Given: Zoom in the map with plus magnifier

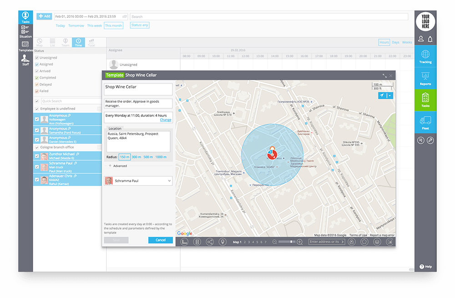Looking at the screenshot, I should 299,242.
